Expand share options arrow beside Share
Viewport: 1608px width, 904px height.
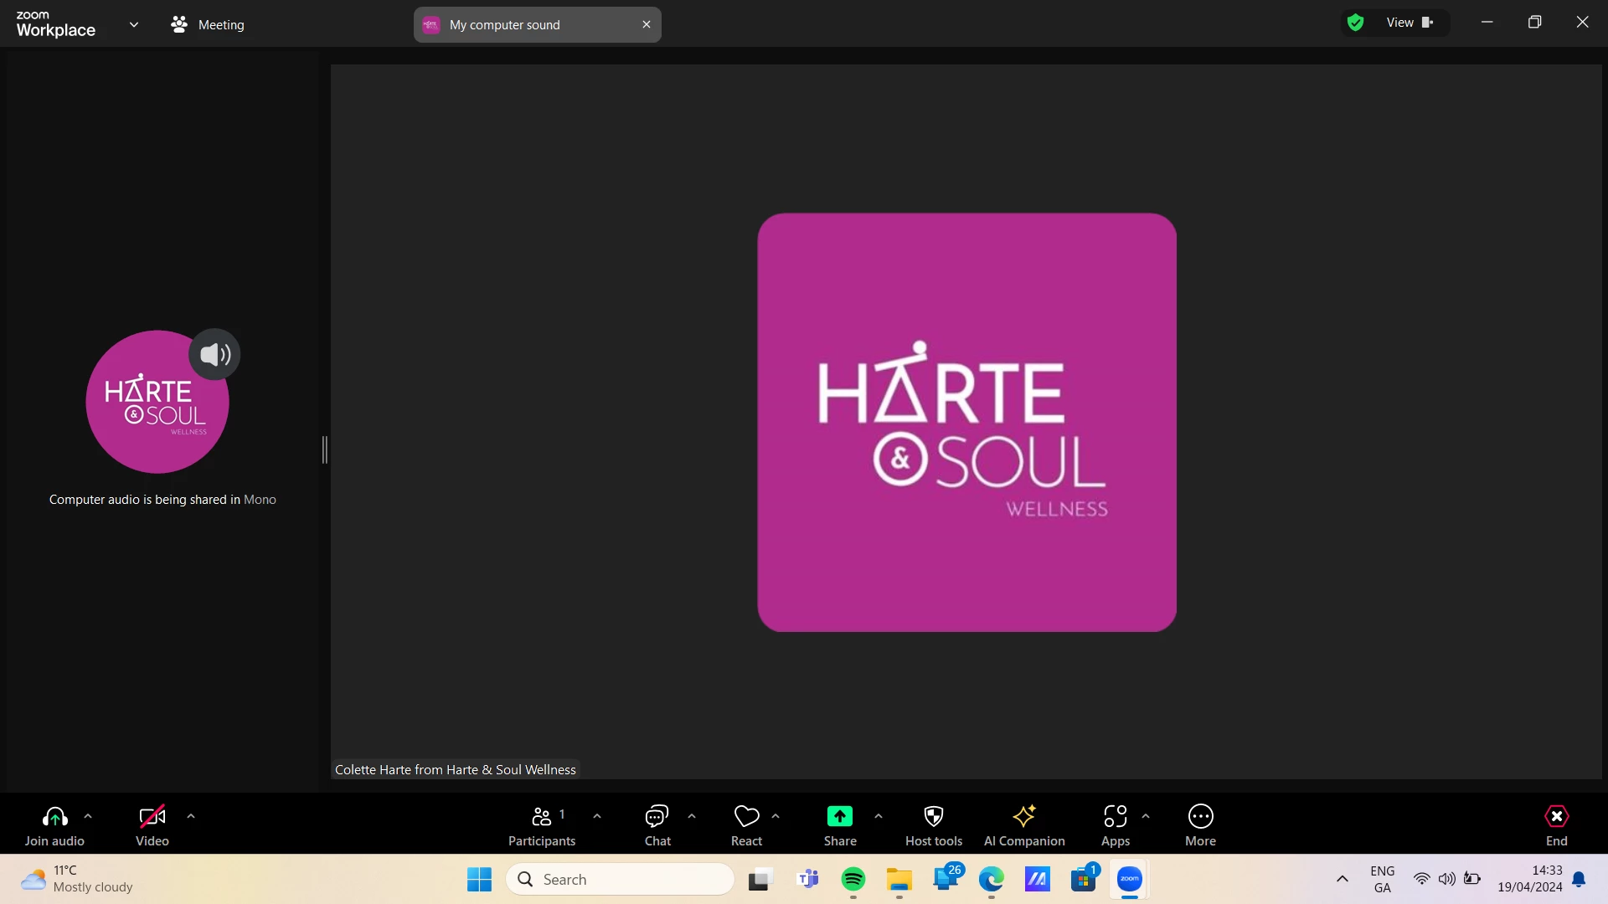[x=879, y=816]
